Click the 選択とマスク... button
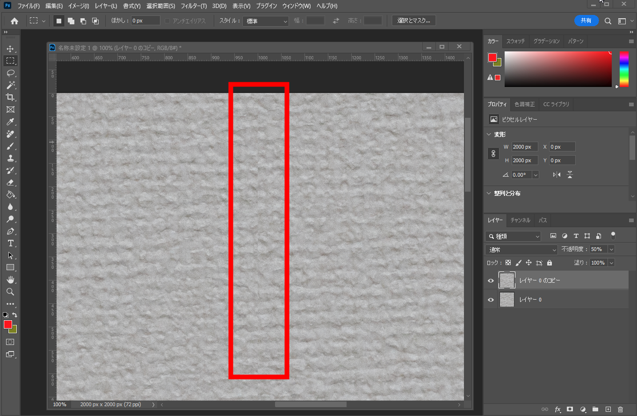The height and width of the screenshot is (416, 637). [x=413, y=21]
